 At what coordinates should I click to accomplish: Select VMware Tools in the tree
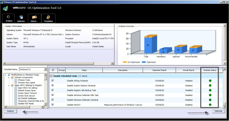point(24,80)
